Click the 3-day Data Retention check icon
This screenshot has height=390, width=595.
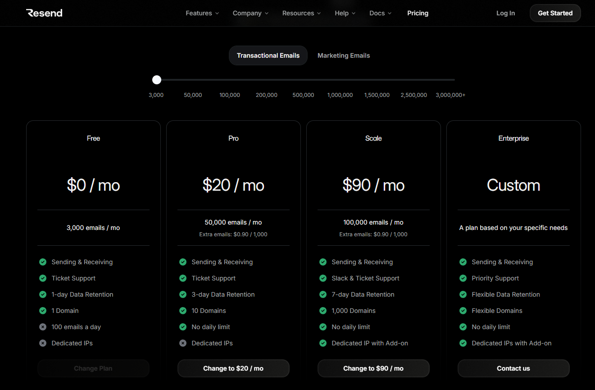pos(183,294)
